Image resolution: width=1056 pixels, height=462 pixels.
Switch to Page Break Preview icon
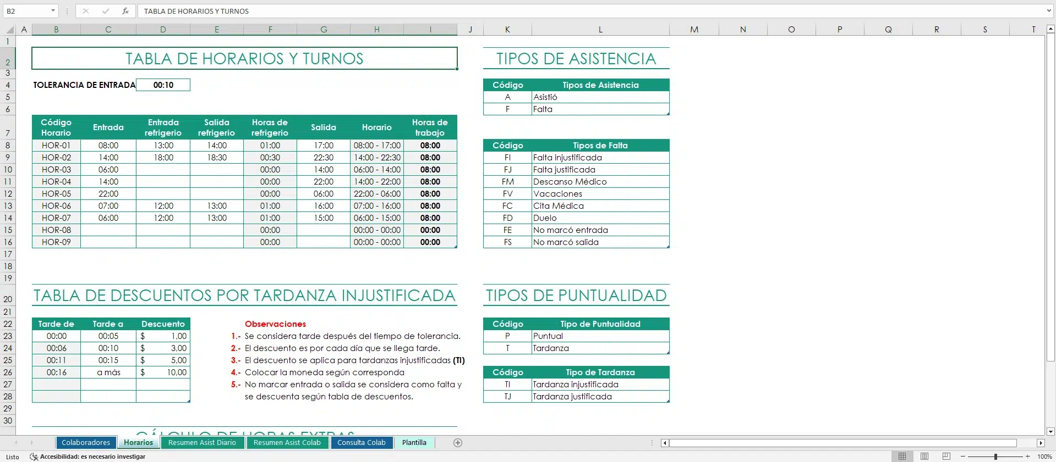click(x=946, y=457)
